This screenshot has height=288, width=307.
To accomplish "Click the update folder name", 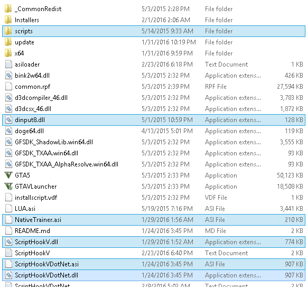I will pyautogui.click(x=24, y=42).
